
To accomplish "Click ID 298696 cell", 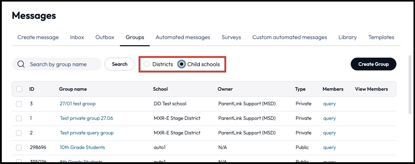I will tap(38, 147).
